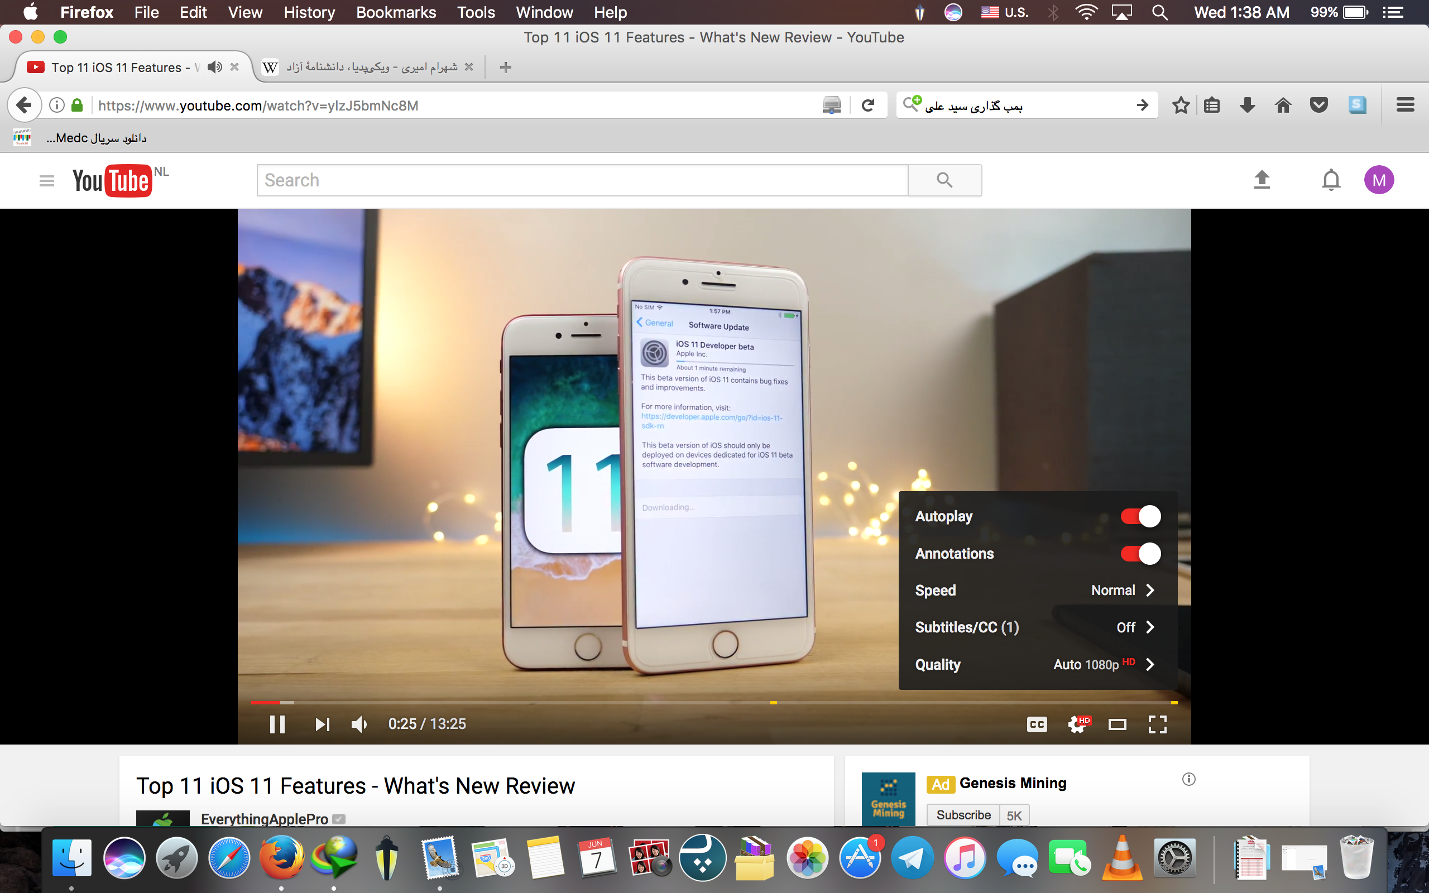Enter full screen video mode
Viewport: 1429px width, 893px height.
(x=1157, y=724)
